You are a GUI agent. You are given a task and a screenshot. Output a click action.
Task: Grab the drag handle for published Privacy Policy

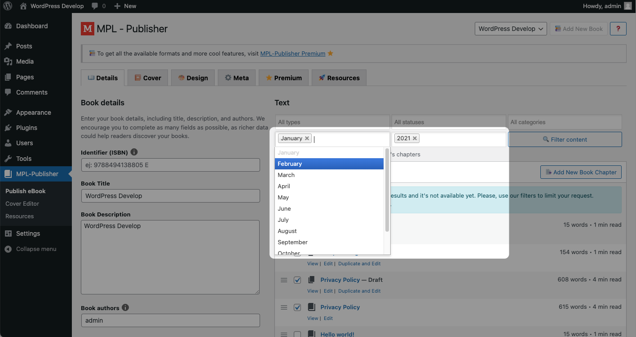coord(284,307)
